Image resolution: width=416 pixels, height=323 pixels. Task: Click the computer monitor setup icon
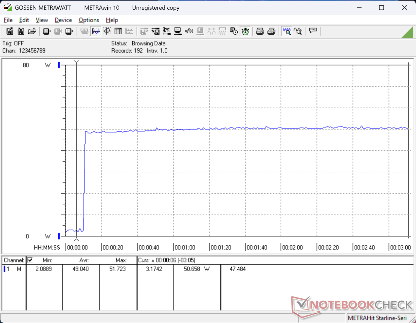click(178, 31)
